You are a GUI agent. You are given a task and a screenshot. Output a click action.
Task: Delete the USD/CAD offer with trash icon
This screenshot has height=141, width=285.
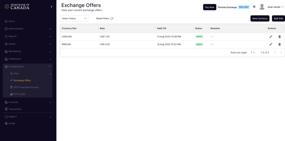tap(280, 37)
